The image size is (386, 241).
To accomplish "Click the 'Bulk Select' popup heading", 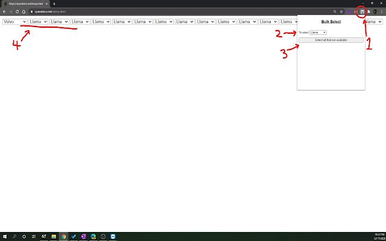I will pos(331,22).
